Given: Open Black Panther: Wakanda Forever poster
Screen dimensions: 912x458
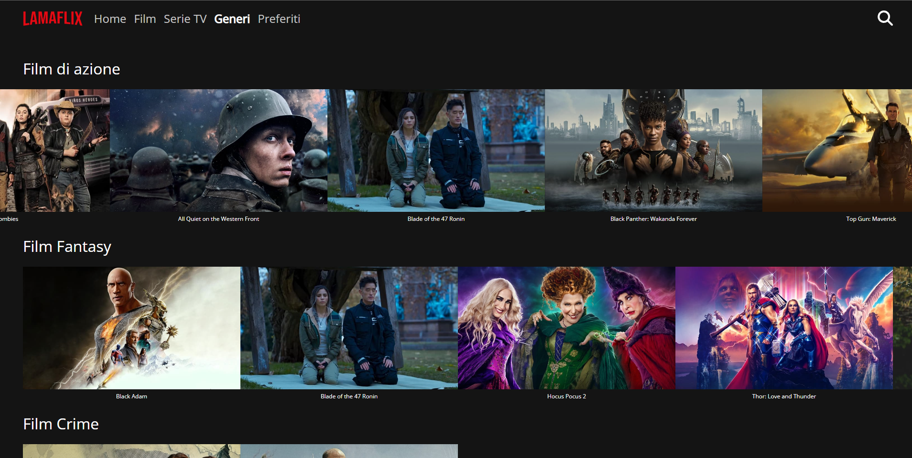Looking at the screenshot, I should (653, 150).
